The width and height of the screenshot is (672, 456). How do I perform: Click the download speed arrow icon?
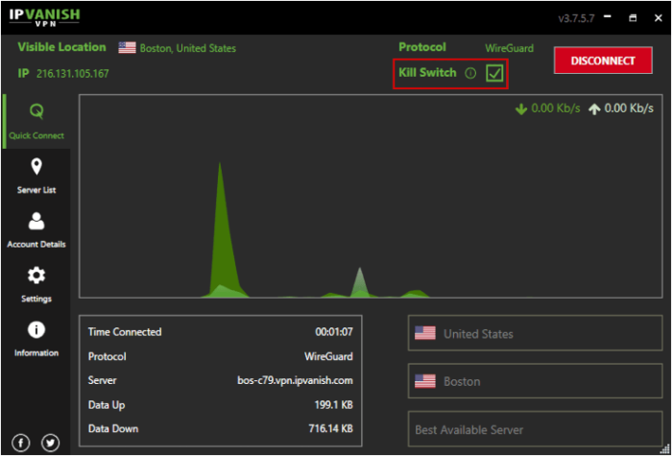point(521,109)
